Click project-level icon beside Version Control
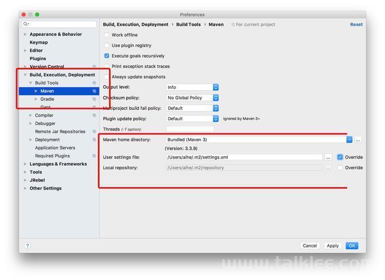This screenshot has width=385, height=280. (x=94, y=67)
